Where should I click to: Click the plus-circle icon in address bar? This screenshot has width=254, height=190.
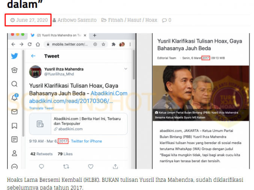(95, 44)
